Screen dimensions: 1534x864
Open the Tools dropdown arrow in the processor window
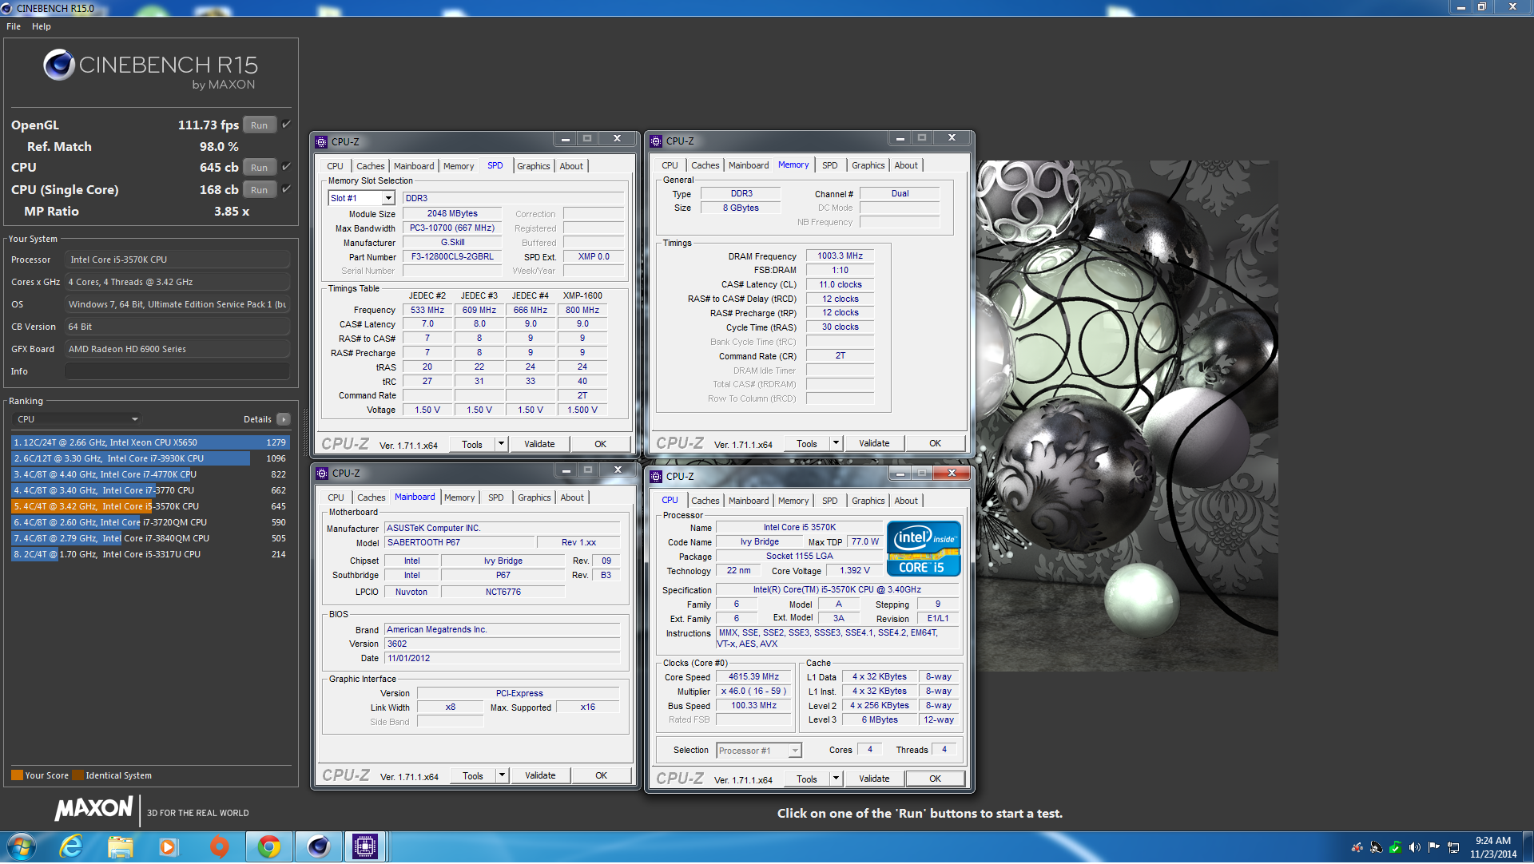click(x=837, y=779)
